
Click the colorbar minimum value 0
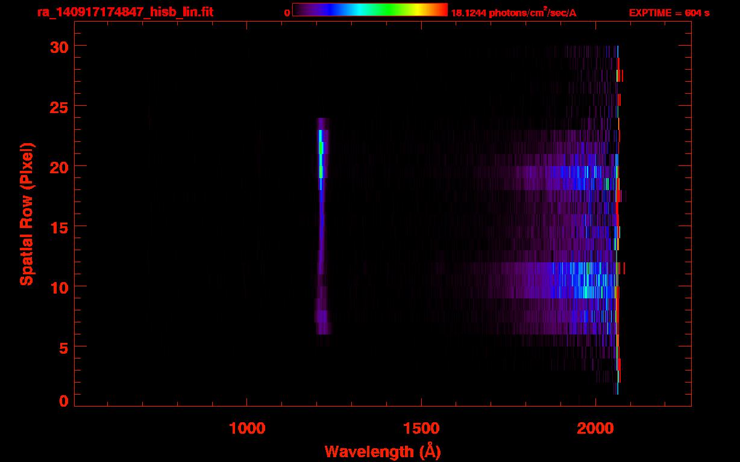287,13
